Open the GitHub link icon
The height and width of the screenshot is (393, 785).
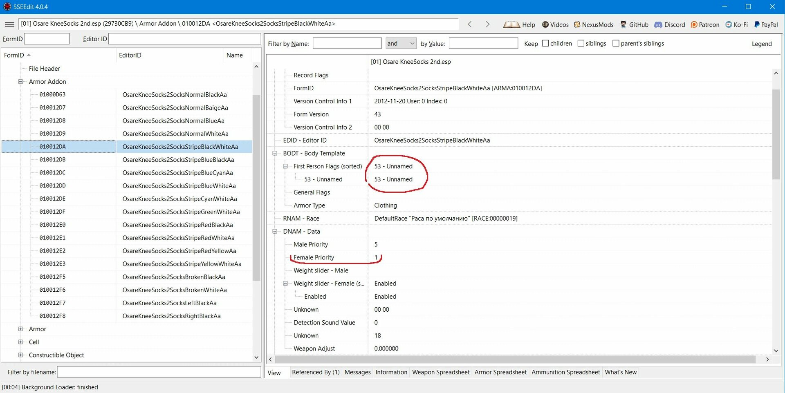[624, 25]
